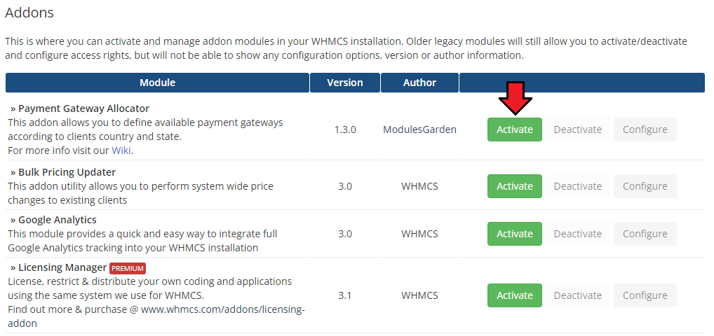Activate the Google Analytics addon

point(514,234)
